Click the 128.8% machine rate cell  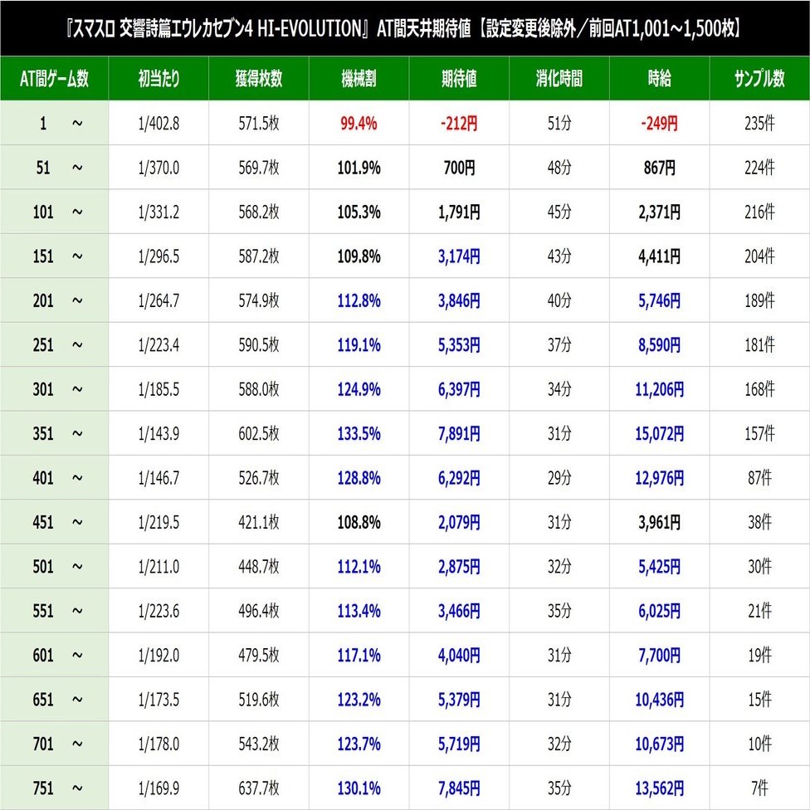tap(359, 478)
